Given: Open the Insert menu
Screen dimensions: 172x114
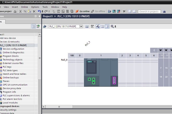Looking at the screenshot, I should pos(15,7).
